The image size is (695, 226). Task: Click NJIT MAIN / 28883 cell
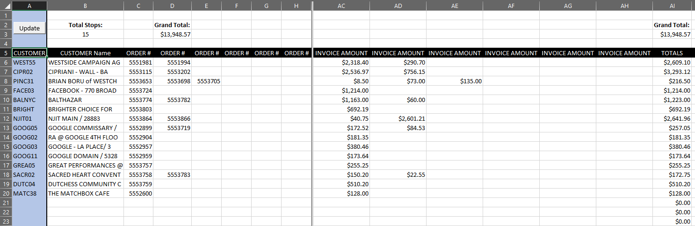(x=85, y=118)
